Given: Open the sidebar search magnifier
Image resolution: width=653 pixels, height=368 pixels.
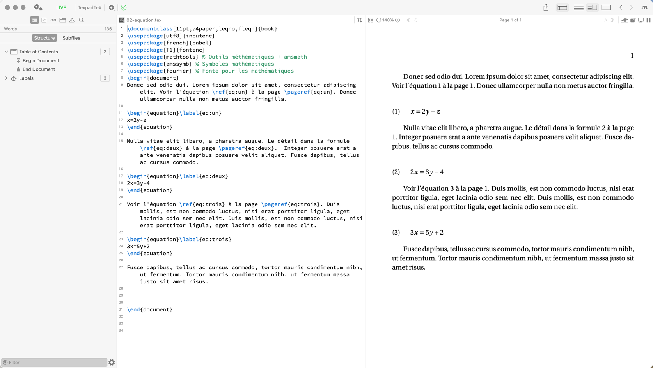Looking at the screenshot, I should [x=82, y=20].
